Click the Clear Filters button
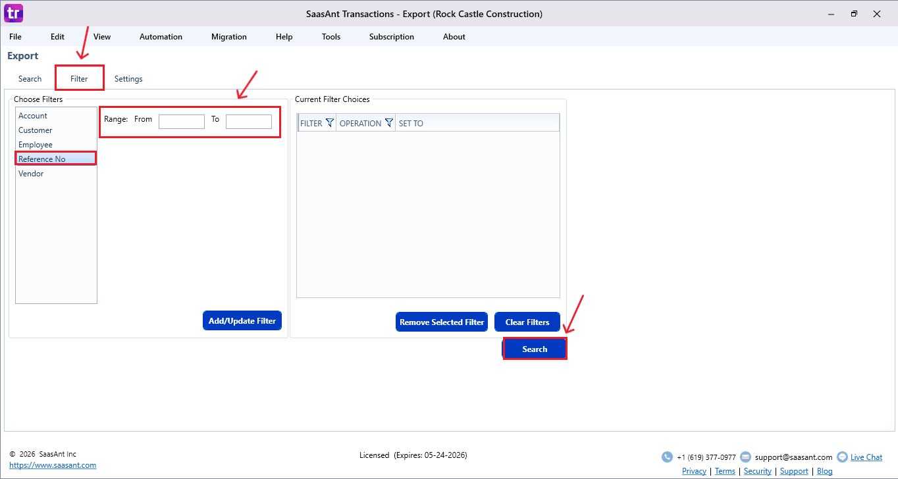Viewport: 898px width, 479px height. pos(527,322)
